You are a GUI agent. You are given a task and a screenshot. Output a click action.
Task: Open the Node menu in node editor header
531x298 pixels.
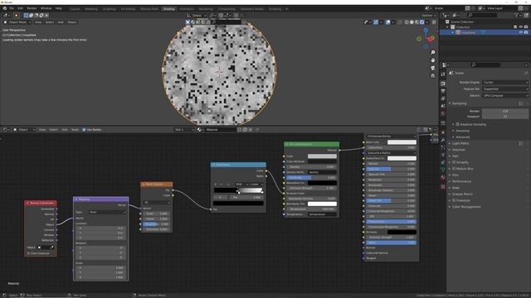coord(75,129)
